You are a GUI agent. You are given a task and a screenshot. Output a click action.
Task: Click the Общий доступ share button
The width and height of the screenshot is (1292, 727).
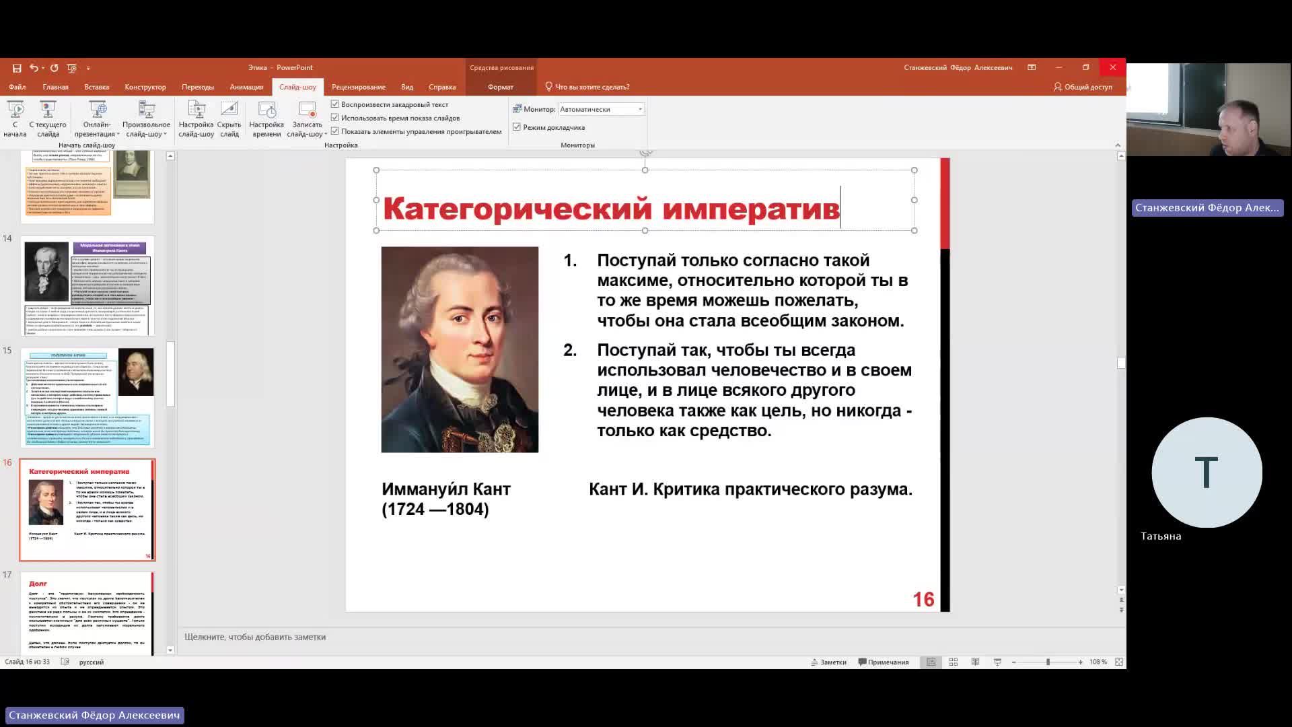pos(1083,87)
